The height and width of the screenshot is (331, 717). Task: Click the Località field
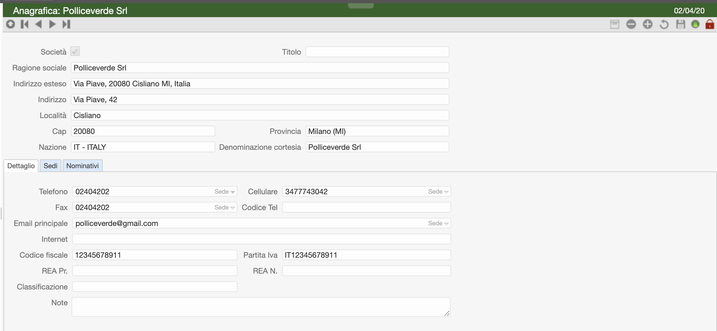pyautogui.click(x=260, y=115)
